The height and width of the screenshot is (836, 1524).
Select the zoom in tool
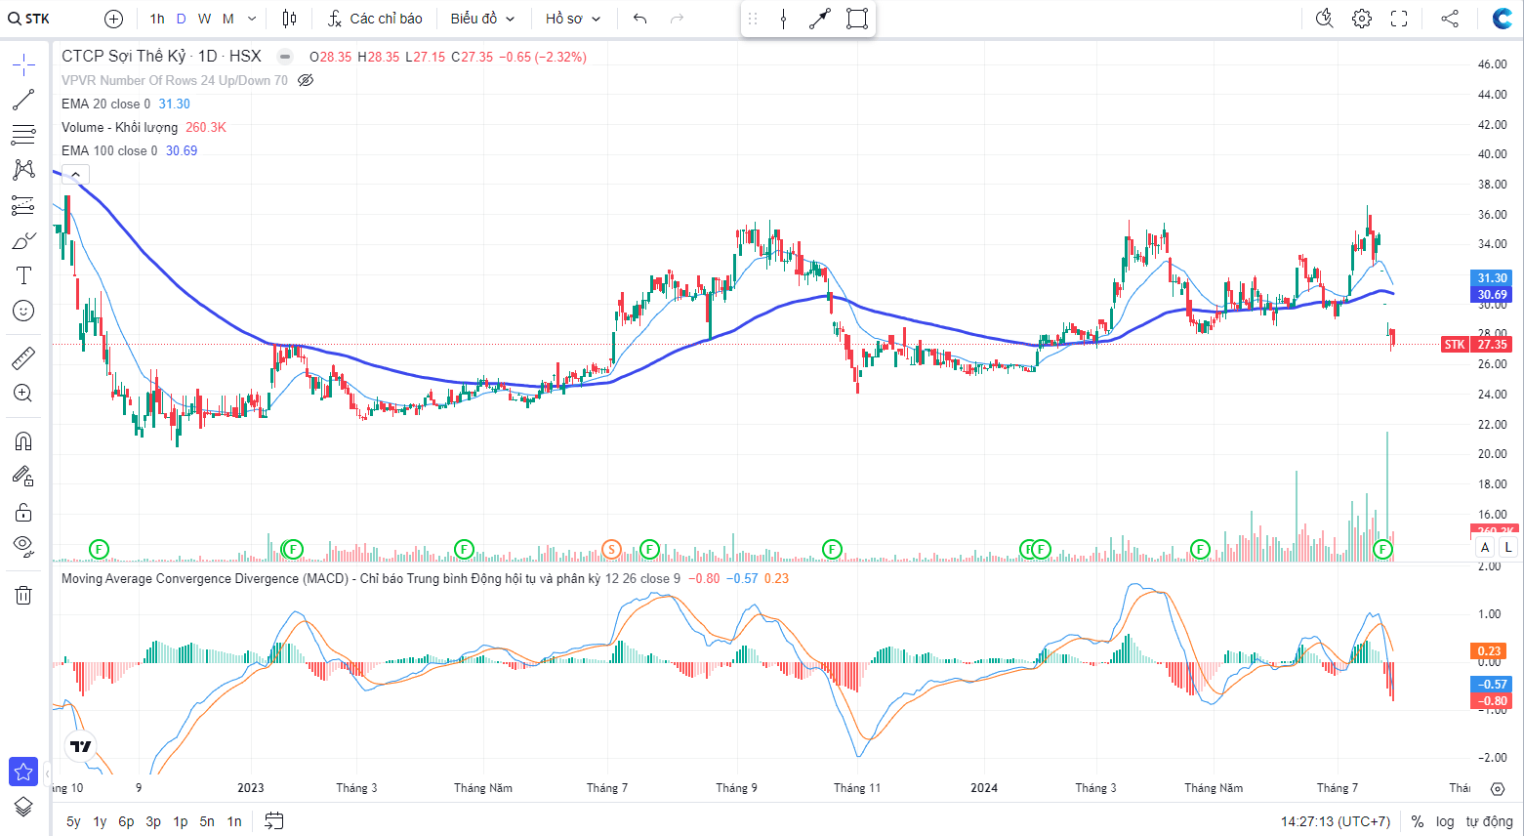click(23, 394)
